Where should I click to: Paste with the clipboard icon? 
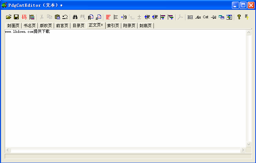pos(57,17)
